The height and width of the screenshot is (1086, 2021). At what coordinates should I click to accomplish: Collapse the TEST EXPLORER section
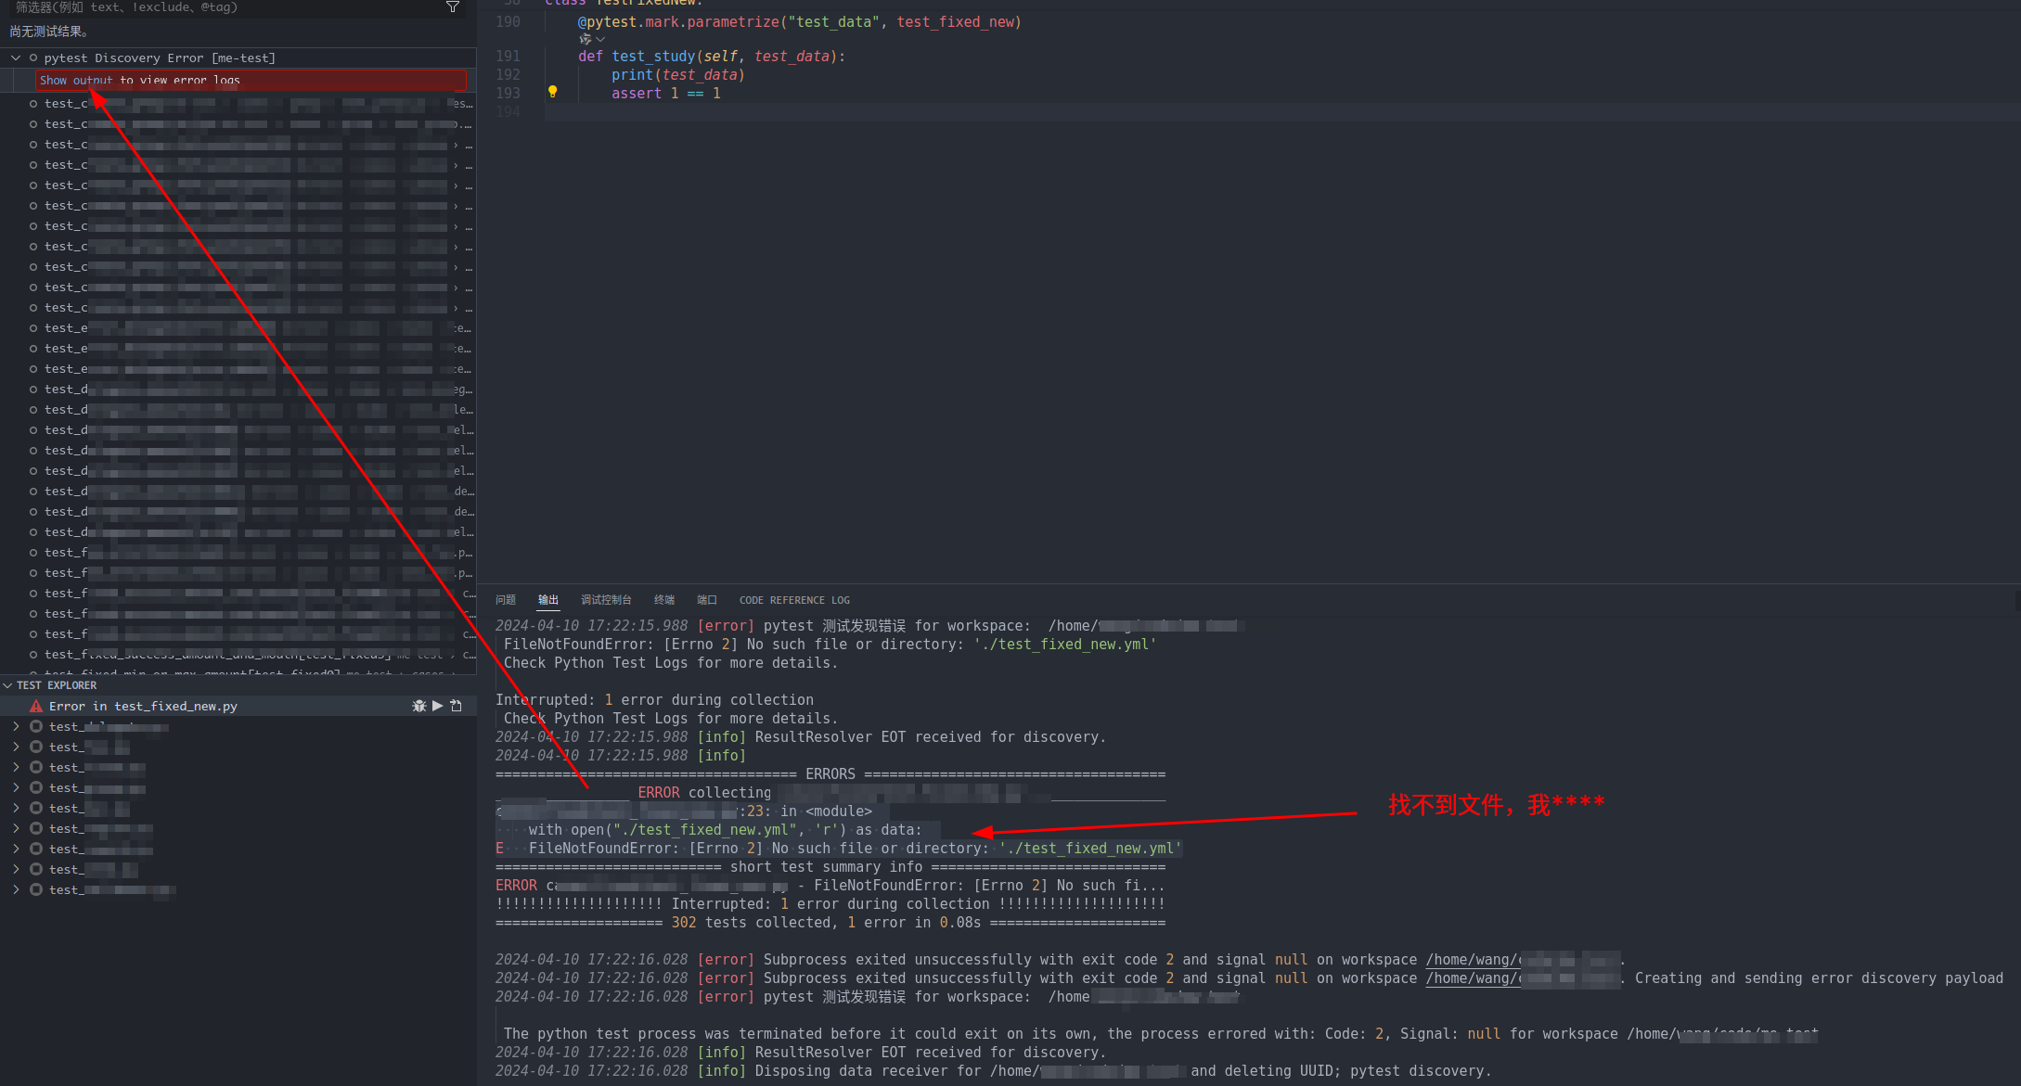[7, 685]
